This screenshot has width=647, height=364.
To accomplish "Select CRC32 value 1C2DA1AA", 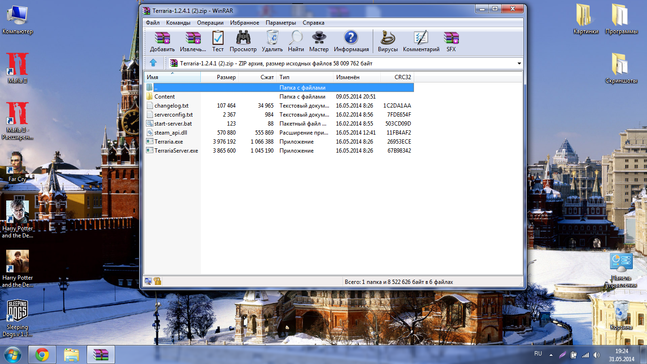I will tap(397, 106).
